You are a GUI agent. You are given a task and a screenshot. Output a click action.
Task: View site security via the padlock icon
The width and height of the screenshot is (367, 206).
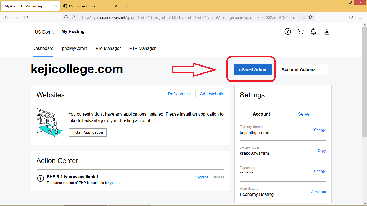click(x=73, y=17)
